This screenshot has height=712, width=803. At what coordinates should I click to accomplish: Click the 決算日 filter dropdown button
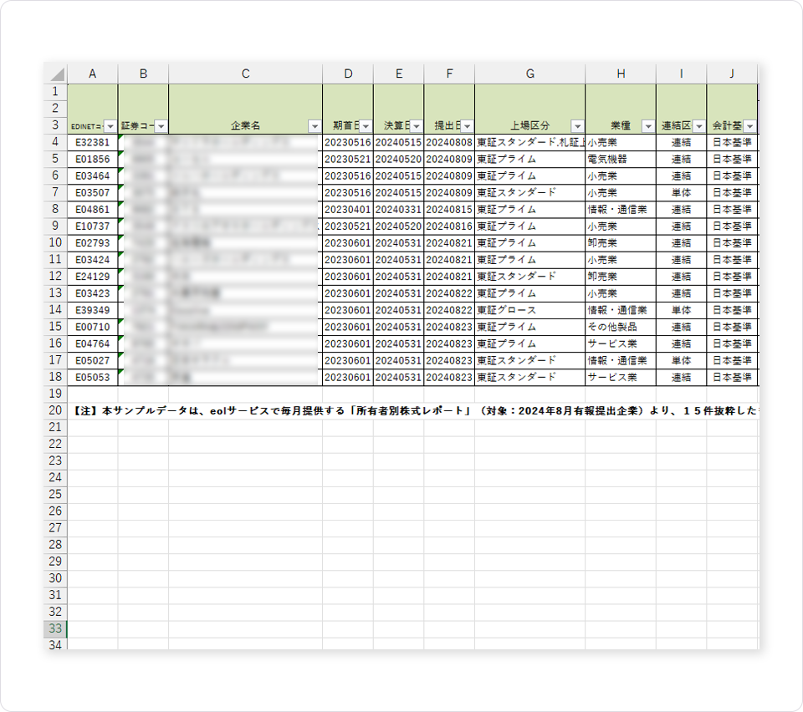(x=416, y=126)
